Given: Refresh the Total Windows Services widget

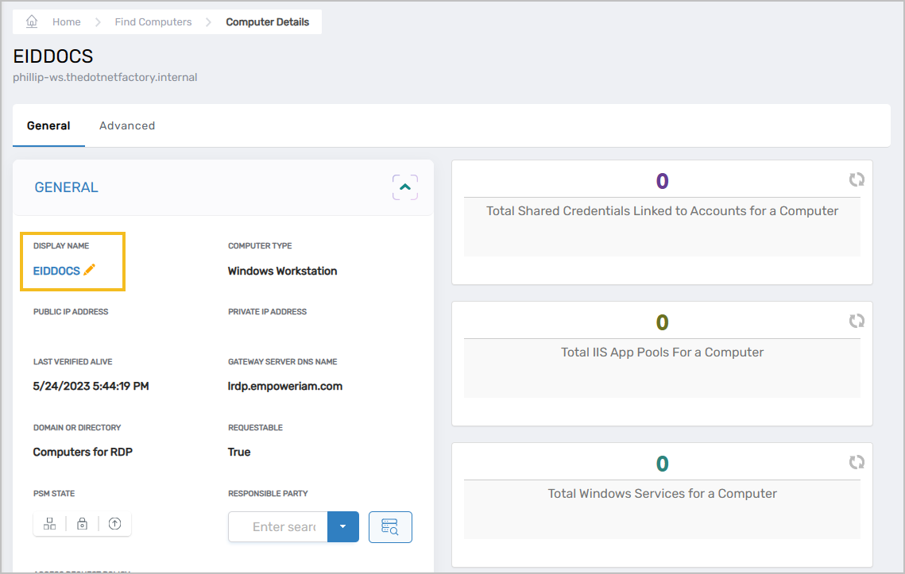Looking at the screenshot, I should (857, 462).
